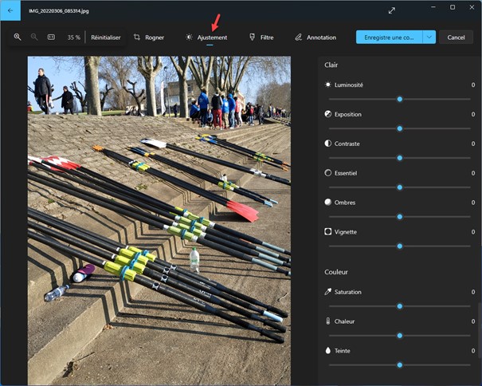Click the IMG_20220306_085314.jpg file name

coord(59,11)
